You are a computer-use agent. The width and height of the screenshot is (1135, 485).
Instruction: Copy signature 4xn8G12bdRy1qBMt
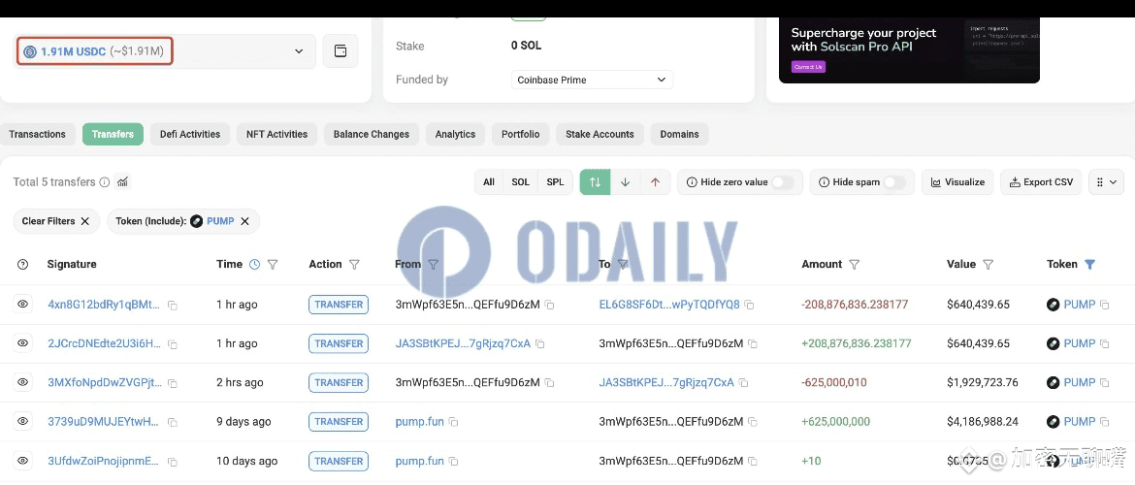173,306
